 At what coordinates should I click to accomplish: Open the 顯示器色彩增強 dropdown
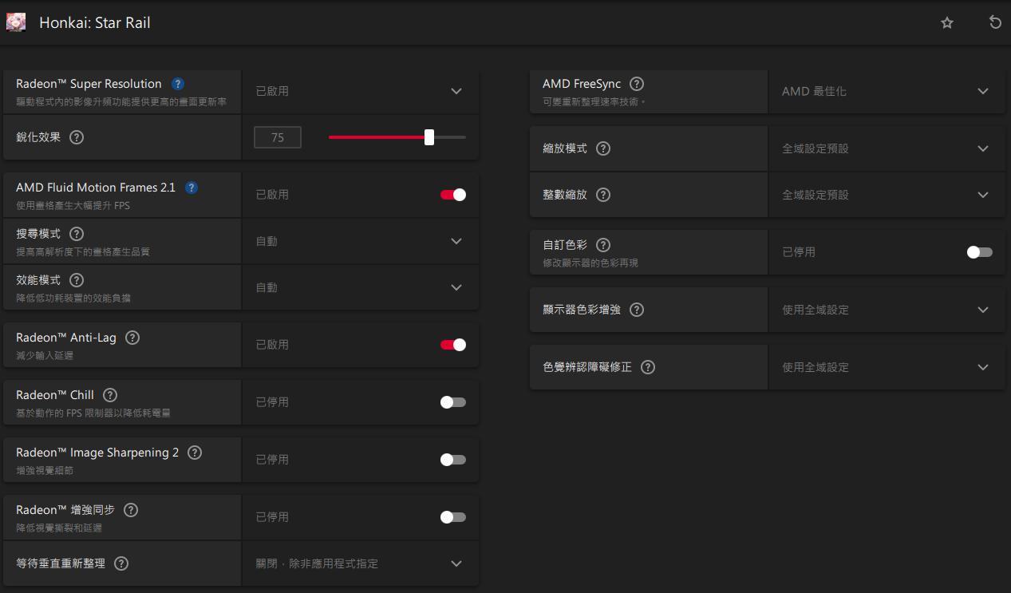(887, 310)
